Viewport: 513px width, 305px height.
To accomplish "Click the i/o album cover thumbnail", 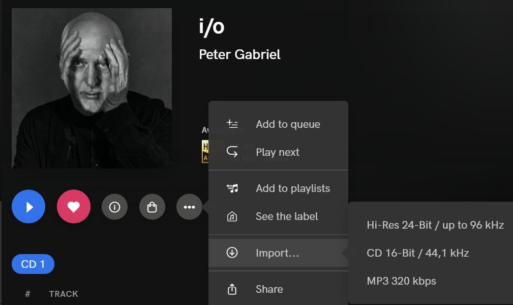I will click(x=92, y=88).
